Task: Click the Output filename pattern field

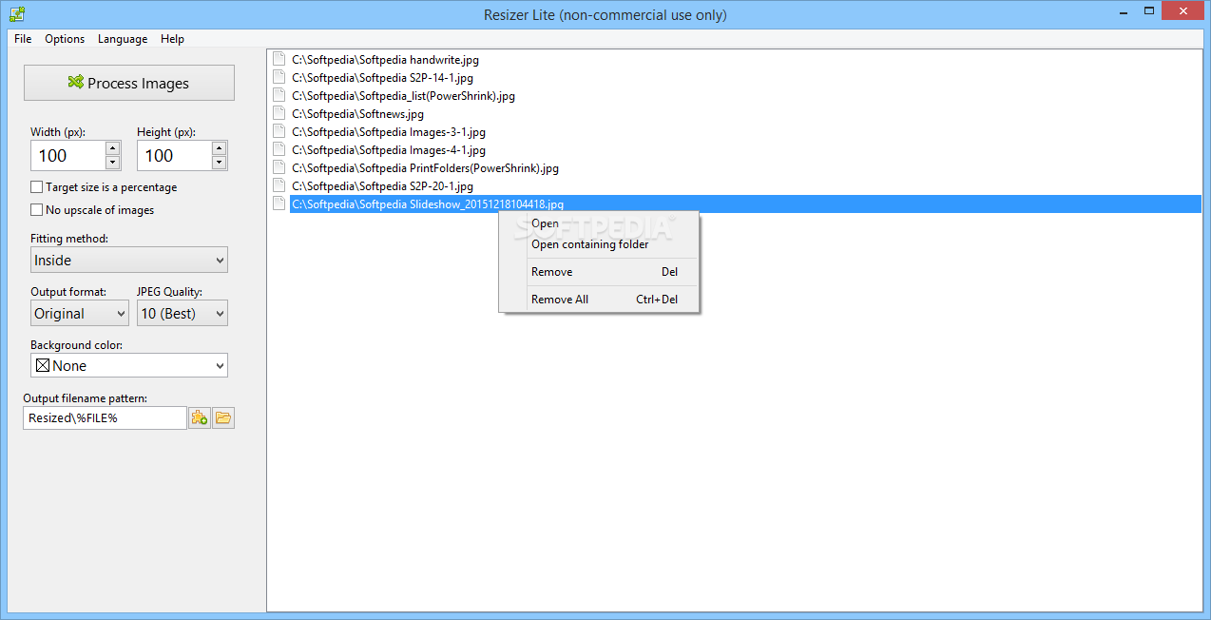Action: 105,417
